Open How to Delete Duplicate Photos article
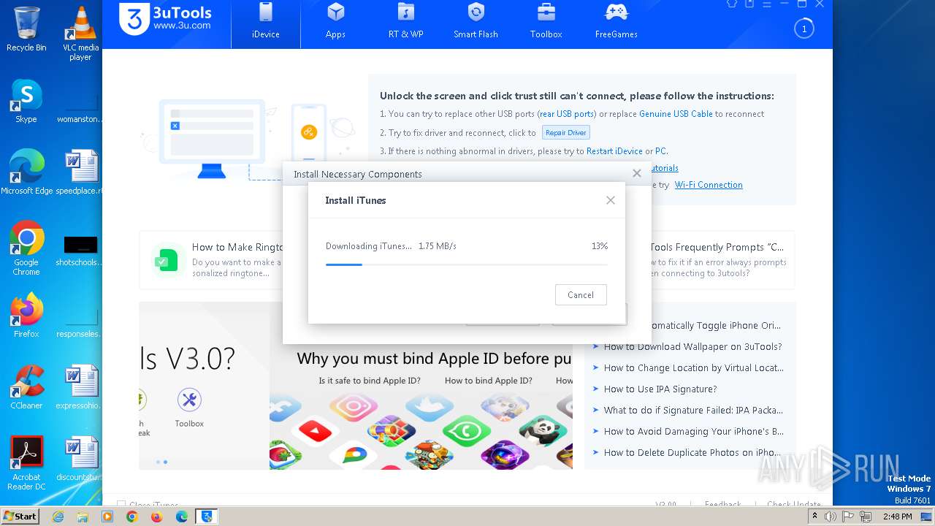The image size is (935, 526). click(692, 453)
